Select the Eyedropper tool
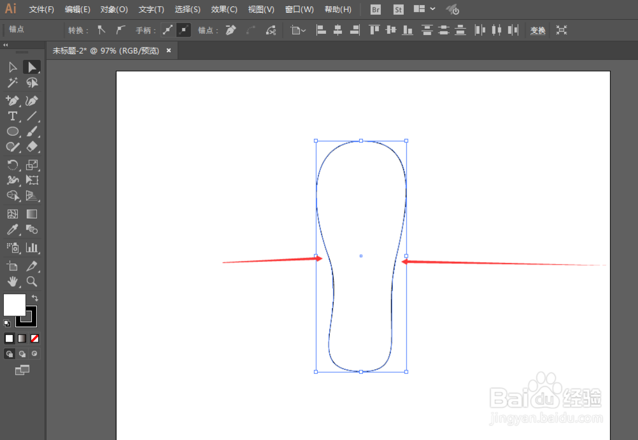Viewport: 638px width, 440px height. click(13, 230)
